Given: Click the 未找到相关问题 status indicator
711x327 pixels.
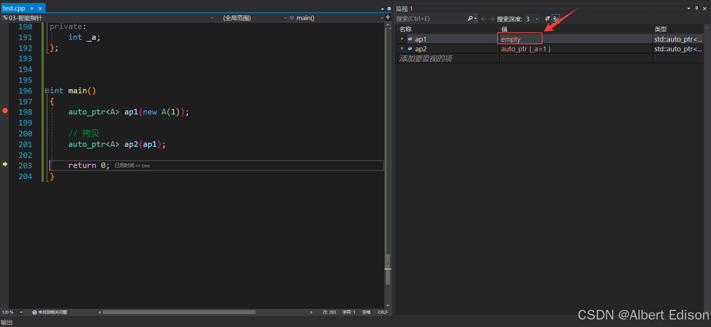Looking at the screenshot, I should [50, 312].
